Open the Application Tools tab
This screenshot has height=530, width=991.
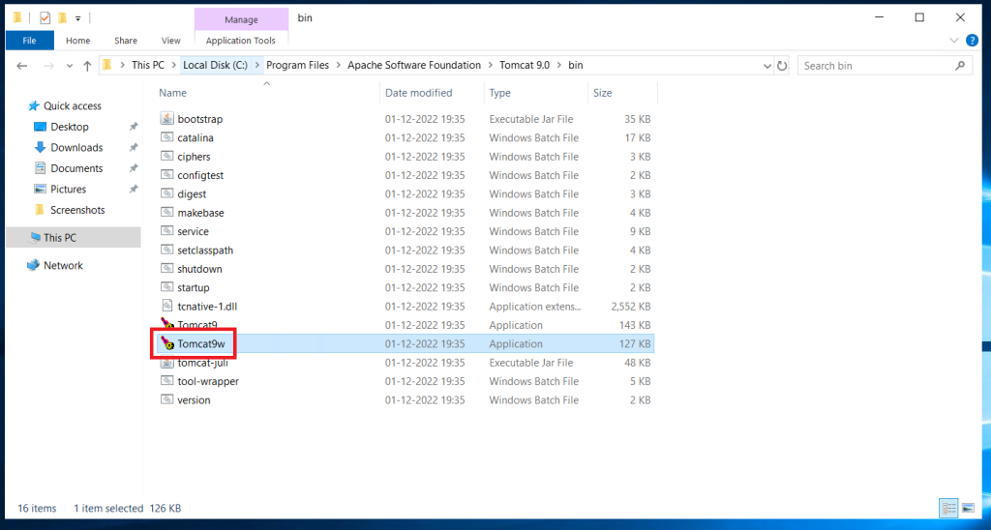(x=241, y=41)
